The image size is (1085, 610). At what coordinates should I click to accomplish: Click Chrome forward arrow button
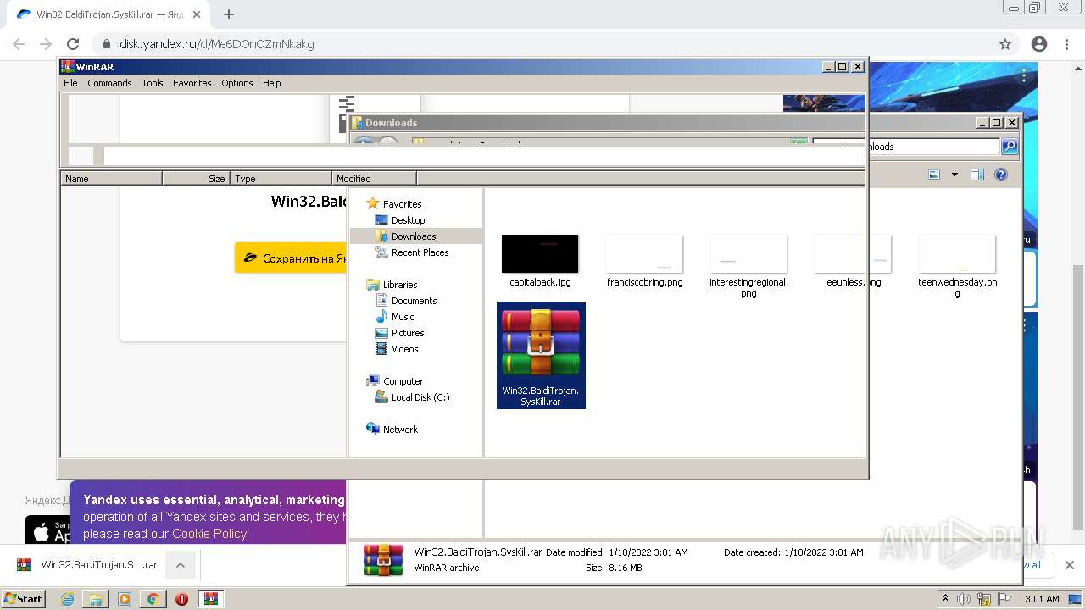46,44
